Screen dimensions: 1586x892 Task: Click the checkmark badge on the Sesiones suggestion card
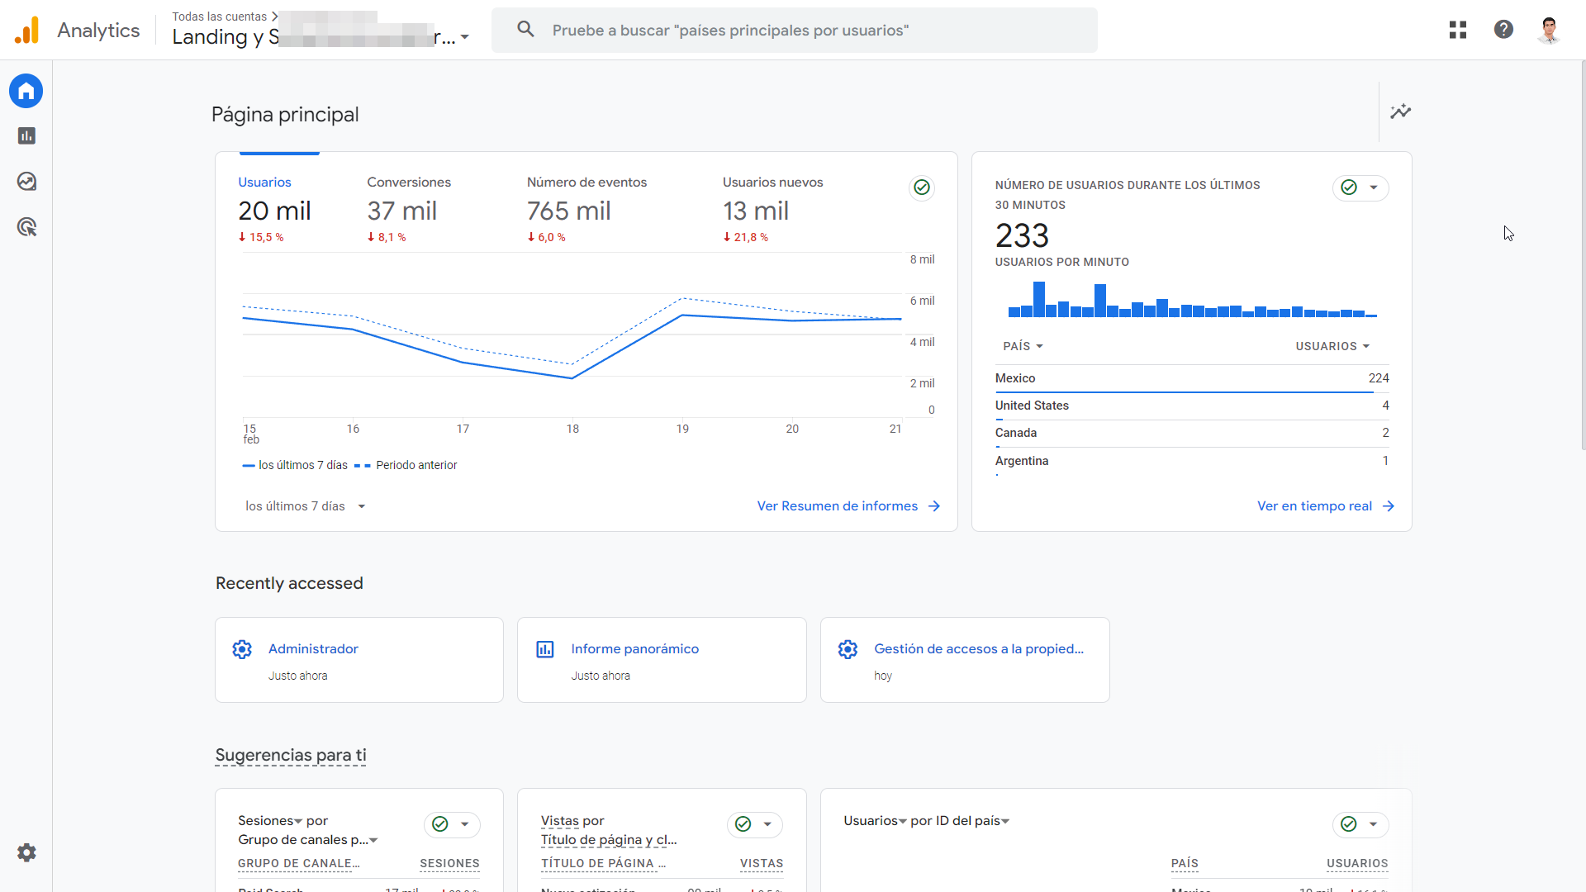[439, 824]
